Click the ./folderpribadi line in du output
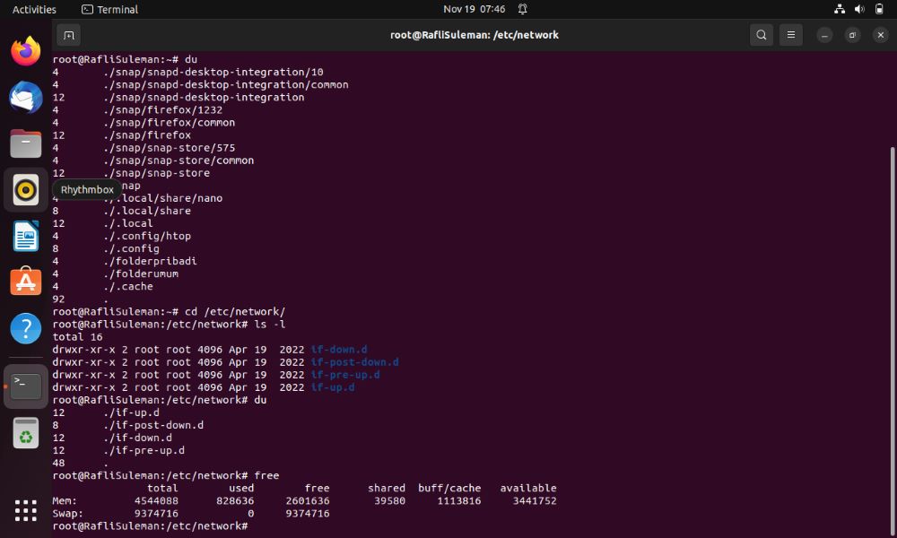897x538 pixels. point(125,261)
